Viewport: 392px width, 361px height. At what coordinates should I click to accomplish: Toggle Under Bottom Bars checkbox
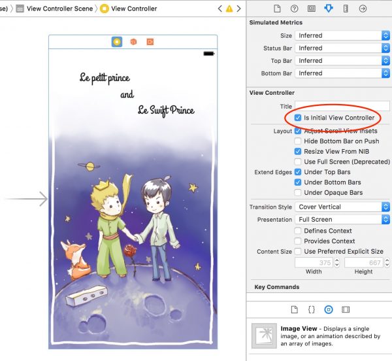point(298,182)
